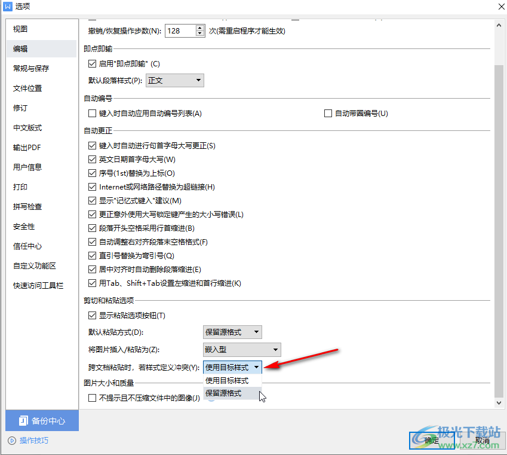Toggle 段落开头空格采用行首缩进 checkbox
The image size is (507, 455).
pyautogui.click(x=92, y=228)
